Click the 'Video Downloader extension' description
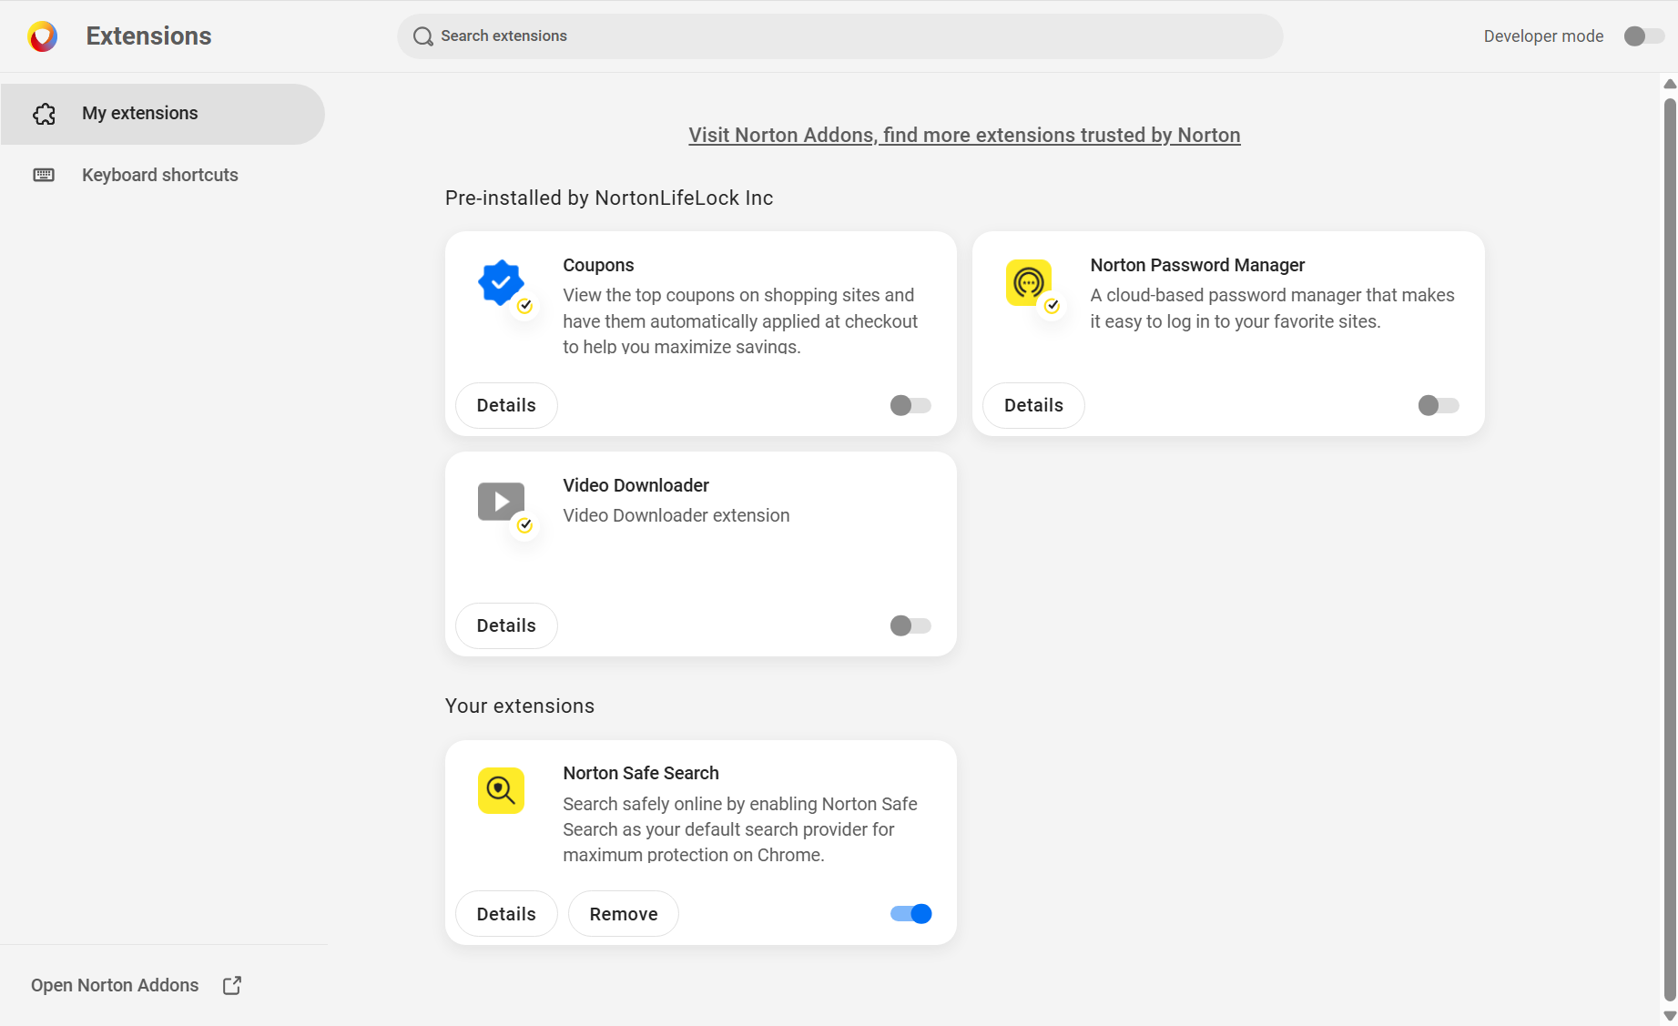Screen dimensions: 1678x1026 coord(676,515)
